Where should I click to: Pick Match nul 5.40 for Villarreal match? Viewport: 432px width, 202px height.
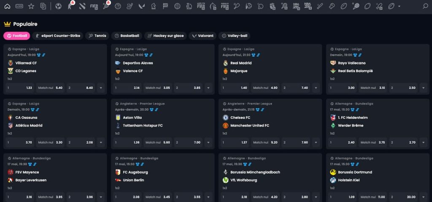[50, 88]
